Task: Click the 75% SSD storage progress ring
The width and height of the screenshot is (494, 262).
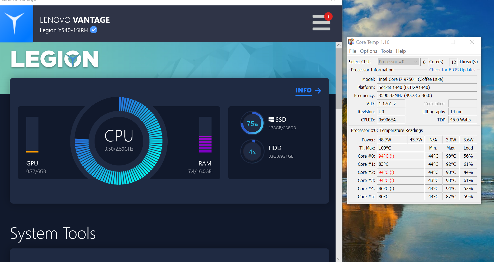Action: (x=252, y=123)
